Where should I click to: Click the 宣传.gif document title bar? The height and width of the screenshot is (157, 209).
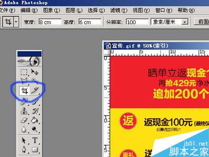click(156, 46)
